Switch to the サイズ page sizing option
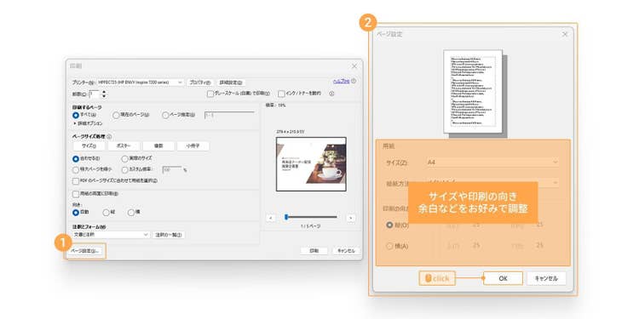 [x=89, y=146]
